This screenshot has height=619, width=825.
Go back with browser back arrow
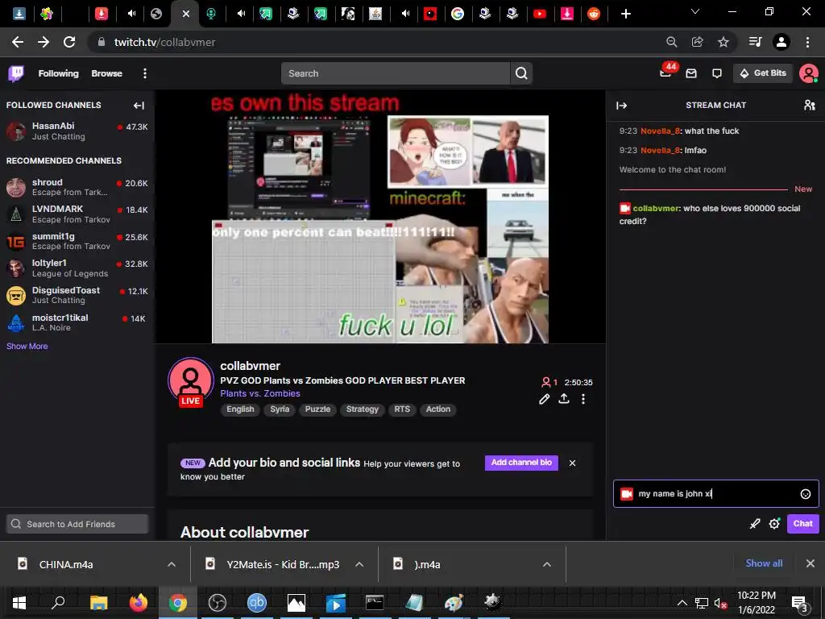[x=18, y=42]
